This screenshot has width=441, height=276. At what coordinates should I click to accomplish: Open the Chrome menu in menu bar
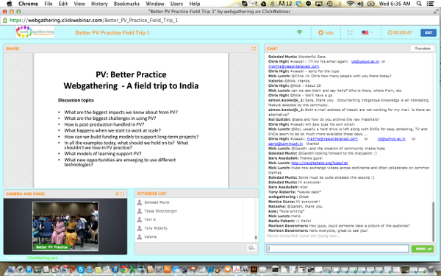pyautogui.click(x=28, y=4)
